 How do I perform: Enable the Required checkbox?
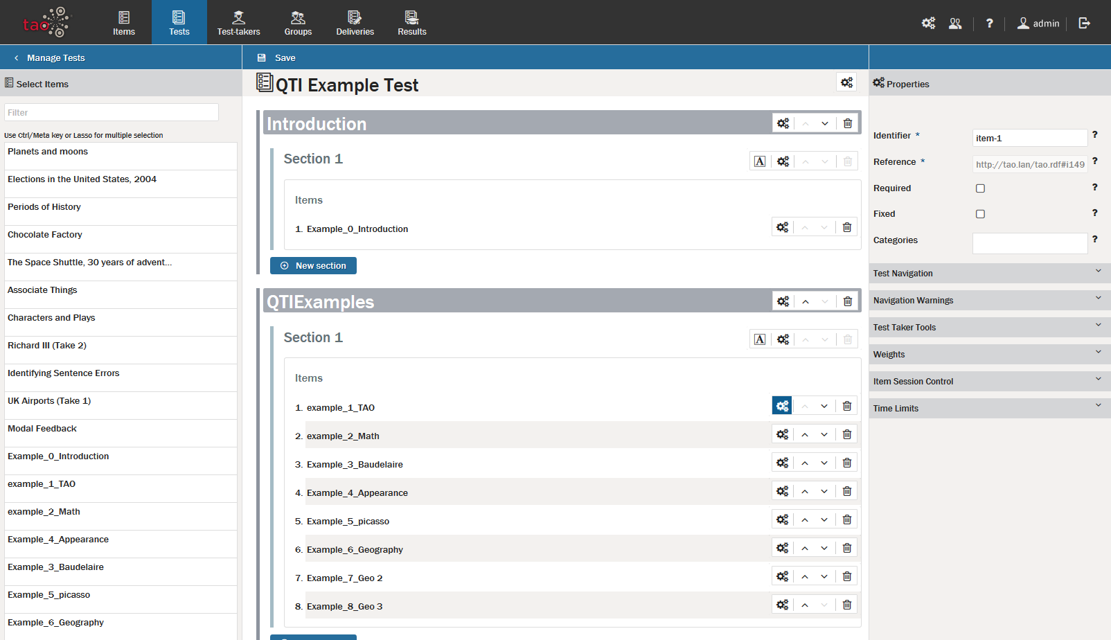(x=980, y=188)
